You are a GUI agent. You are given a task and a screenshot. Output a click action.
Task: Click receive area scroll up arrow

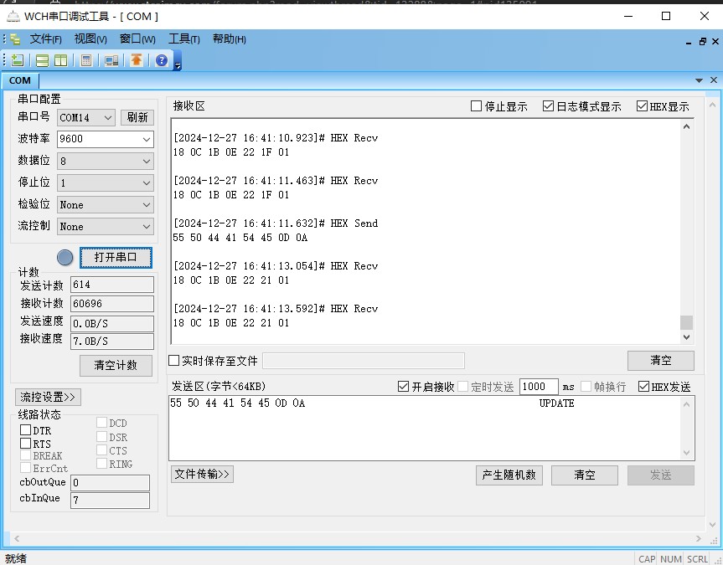tap(687, 126)
